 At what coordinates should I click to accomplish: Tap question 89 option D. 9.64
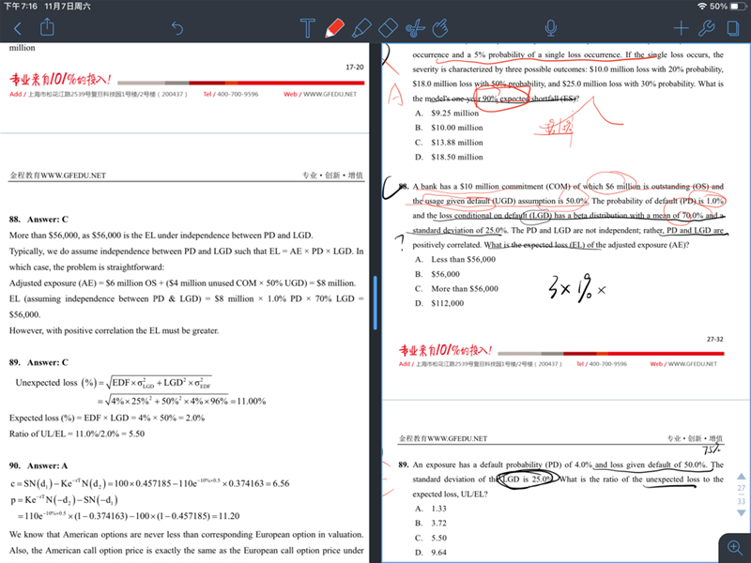pyautogui.click(x=431, y=553)
